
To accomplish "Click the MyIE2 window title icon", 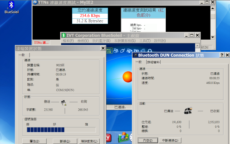I will click(35, 3).
